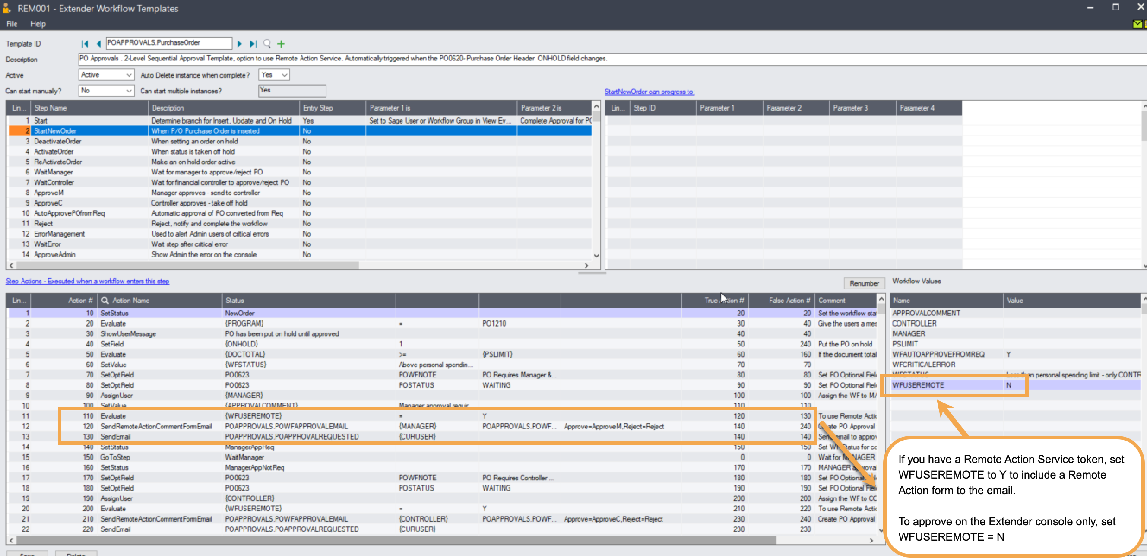Screen dimensions: 1147x558
Task: Jump to last template record
Action: 253,44
